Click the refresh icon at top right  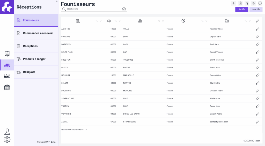pyautogui.click(x=260, y=3)
